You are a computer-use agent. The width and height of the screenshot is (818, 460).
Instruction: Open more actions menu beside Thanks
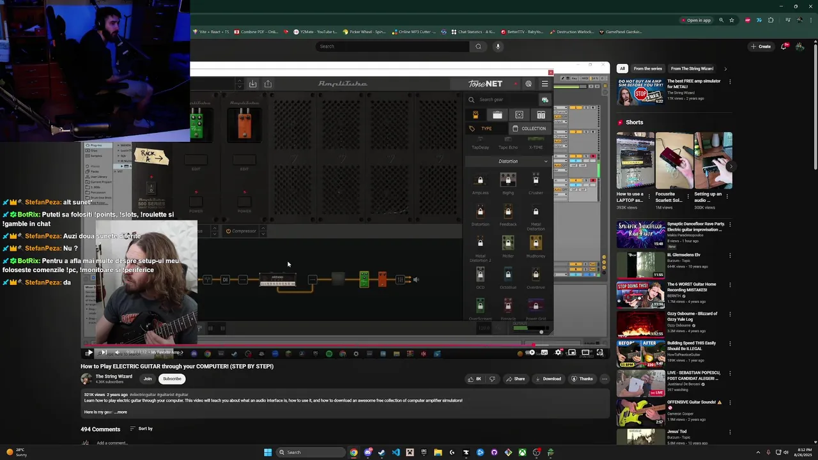click(605, 379)
